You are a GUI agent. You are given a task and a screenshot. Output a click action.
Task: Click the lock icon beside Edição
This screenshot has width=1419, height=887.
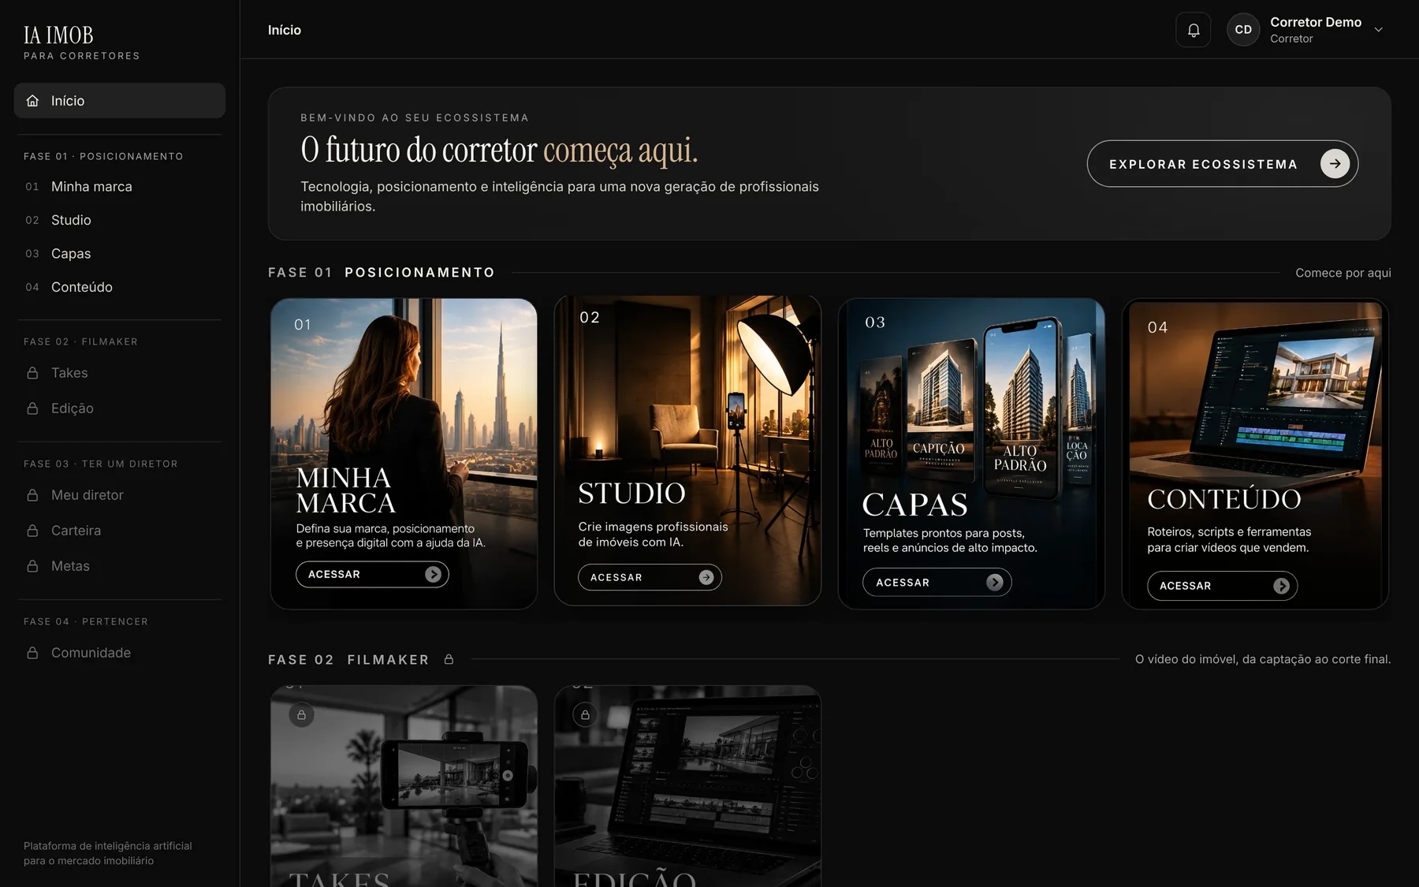[32, 408]
